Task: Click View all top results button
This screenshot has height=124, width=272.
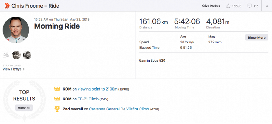Action: pyautogui.click(x=24, y=108)
